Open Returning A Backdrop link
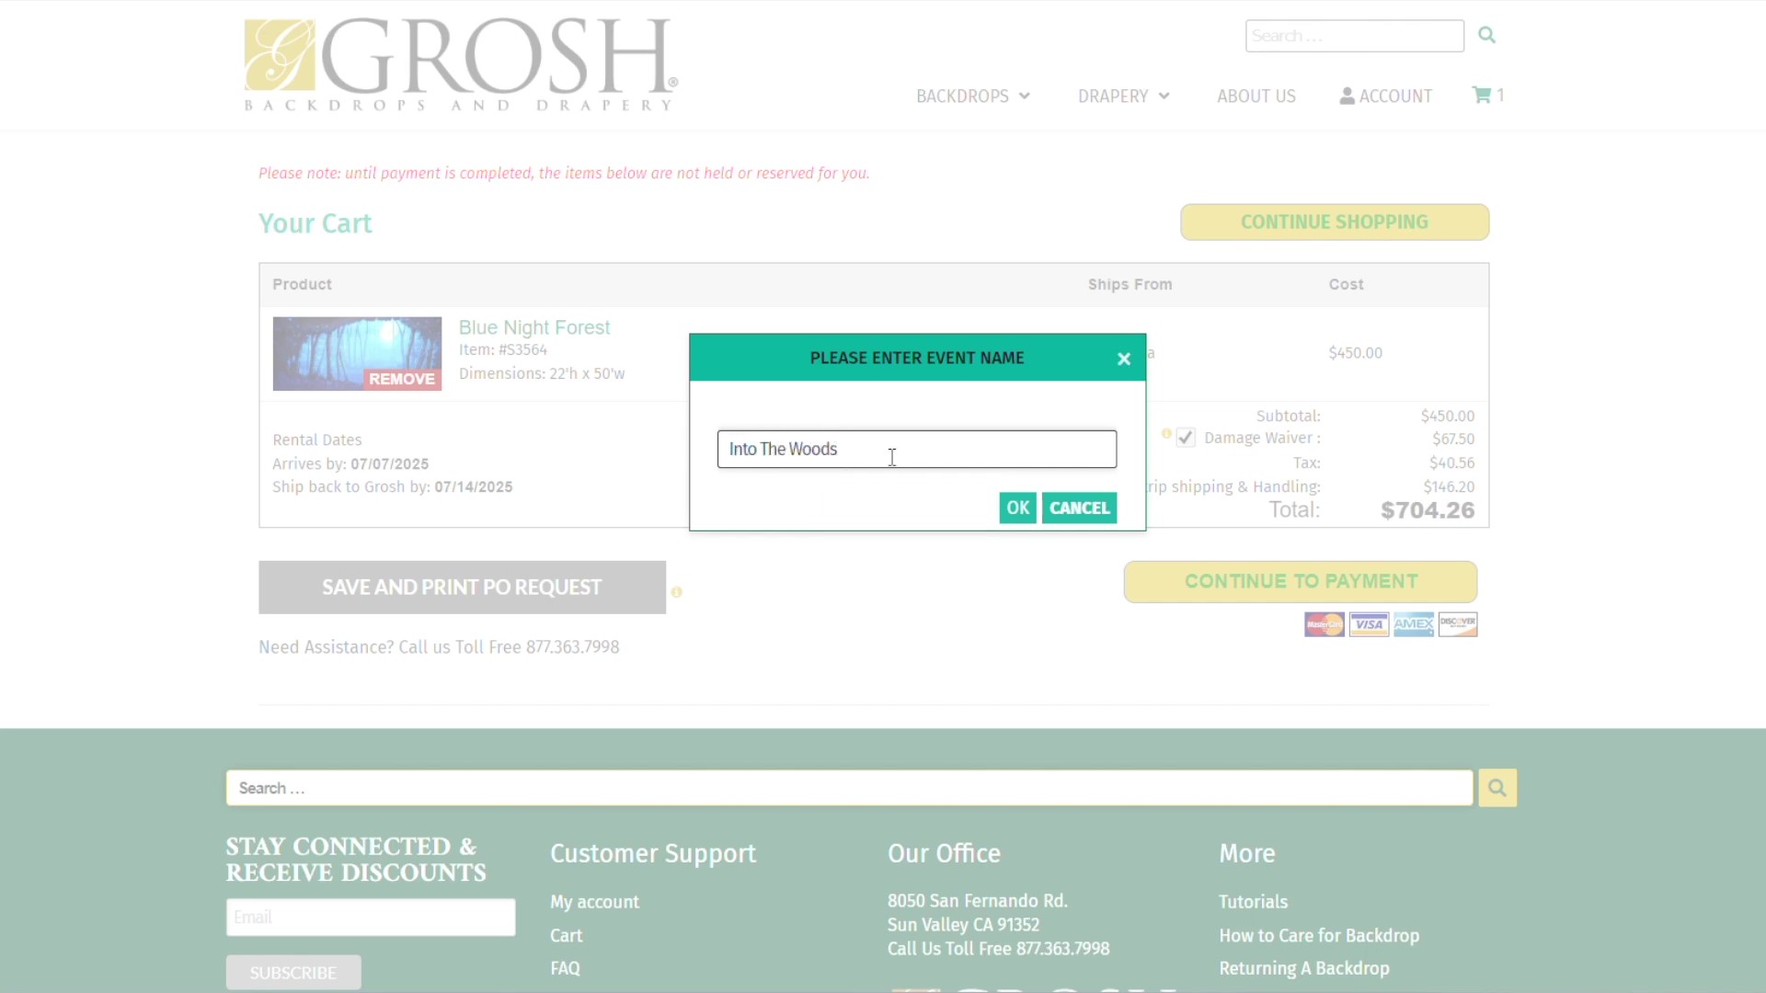This screenshot has width=1766, height=993. 1303,969
